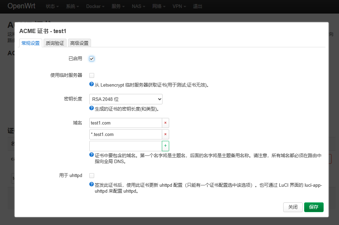Remove the *.test1.com domain entry

pyautogui.click(x=165, y=134)
